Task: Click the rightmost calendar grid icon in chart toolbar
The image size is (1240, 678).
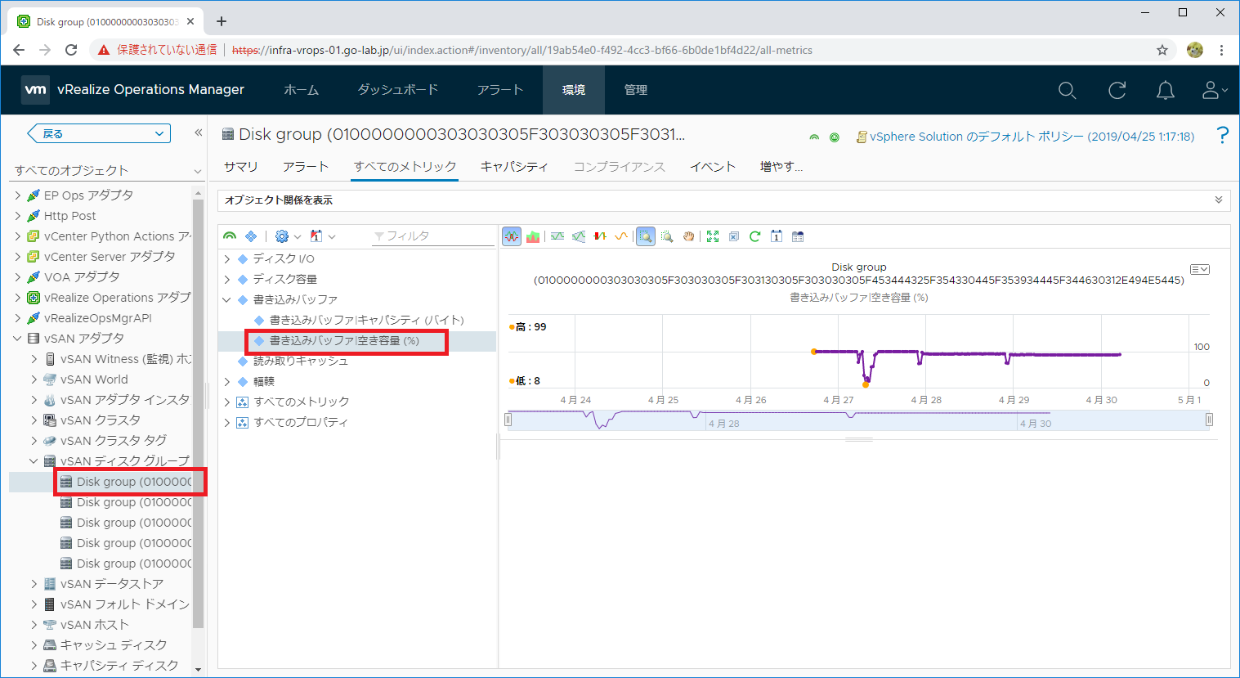Action: pyautogui.click(x=798, y=236)
